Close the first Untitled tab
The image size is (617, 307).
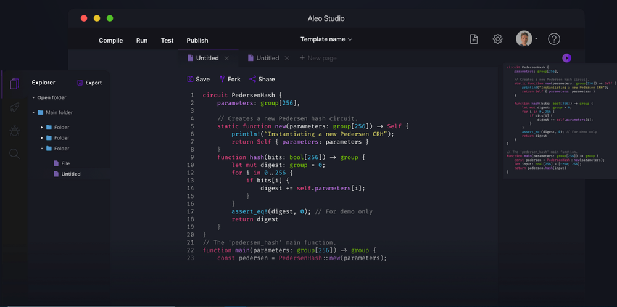(x=226, y=58)
